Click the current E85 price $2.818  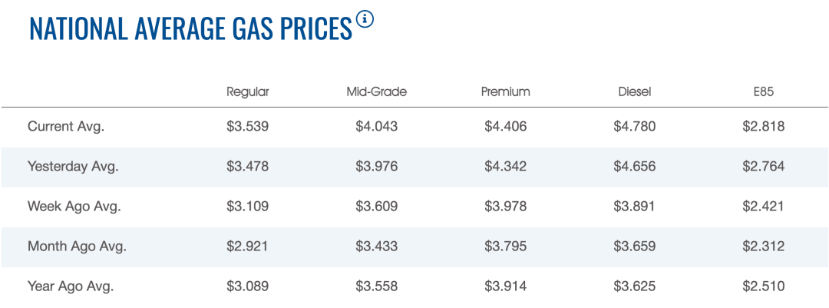tap(764, 127)
